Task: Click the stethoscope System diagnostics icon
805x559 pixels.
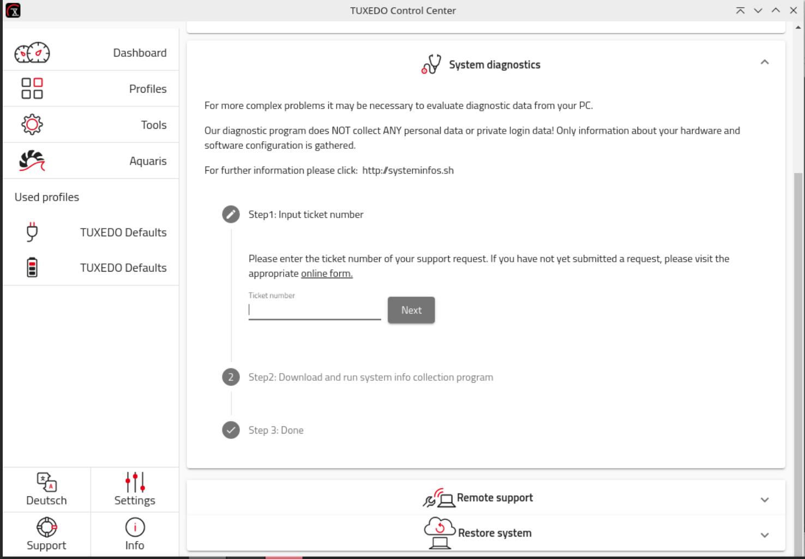Action: coord(431,64)
